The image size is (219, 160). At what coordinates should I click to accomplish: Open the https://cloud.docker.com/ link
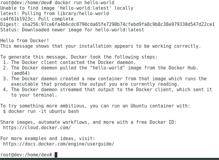37,128
